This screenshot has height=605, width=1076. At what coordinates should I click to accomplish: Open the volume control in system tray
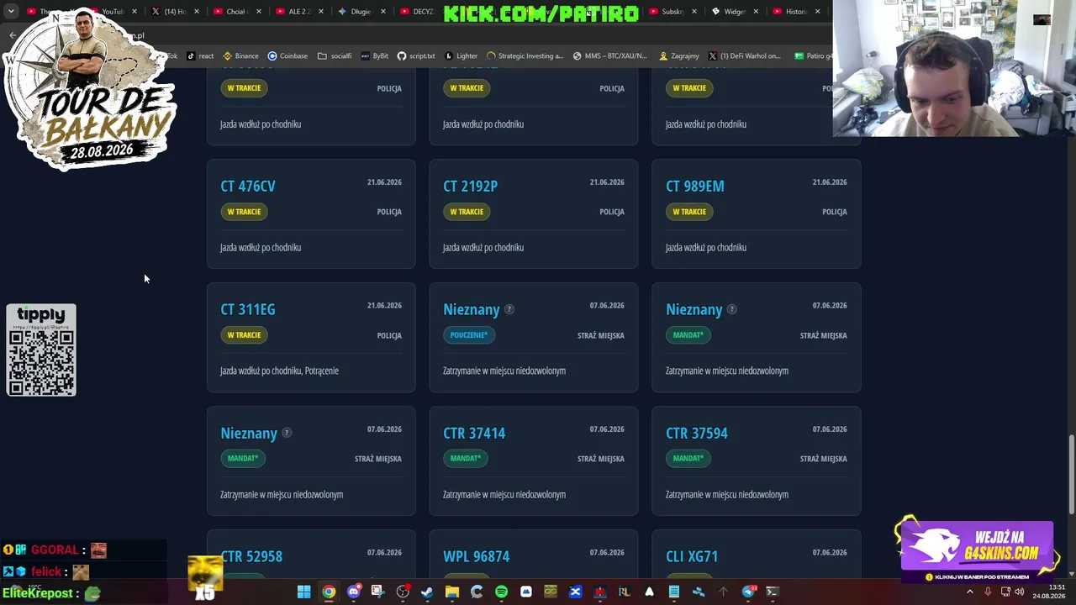tap(1019, 592)
